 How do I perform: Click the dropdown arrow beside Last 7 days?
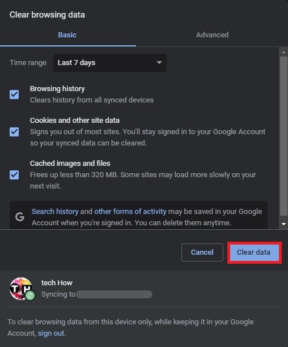[x=159, y=63]
